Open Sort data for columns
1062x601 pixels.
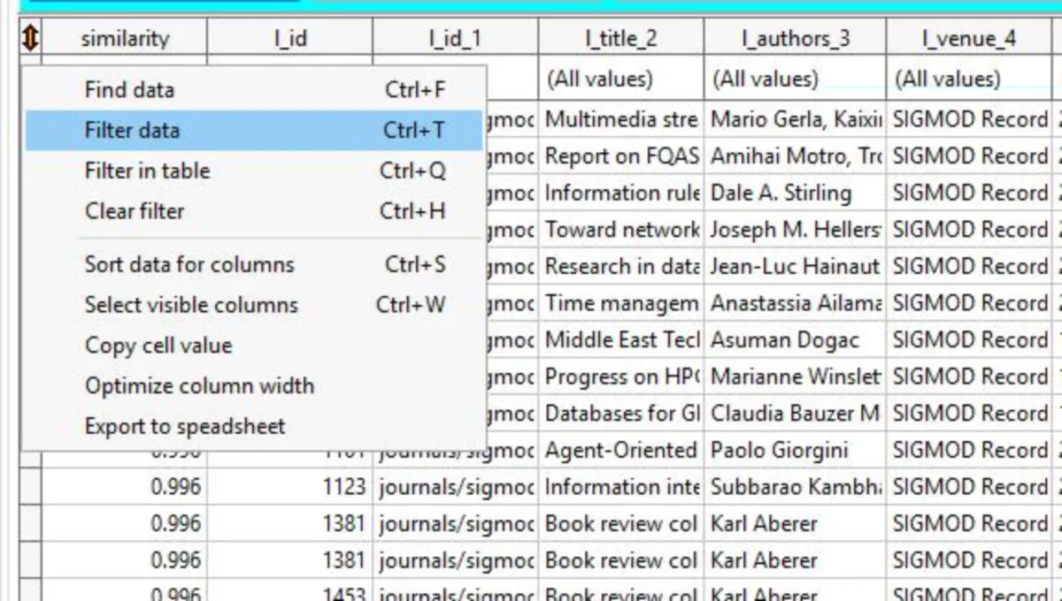click(254, 265)
